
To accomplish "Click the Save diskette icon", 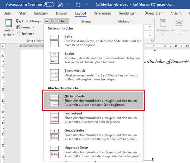I will (60, 5).
